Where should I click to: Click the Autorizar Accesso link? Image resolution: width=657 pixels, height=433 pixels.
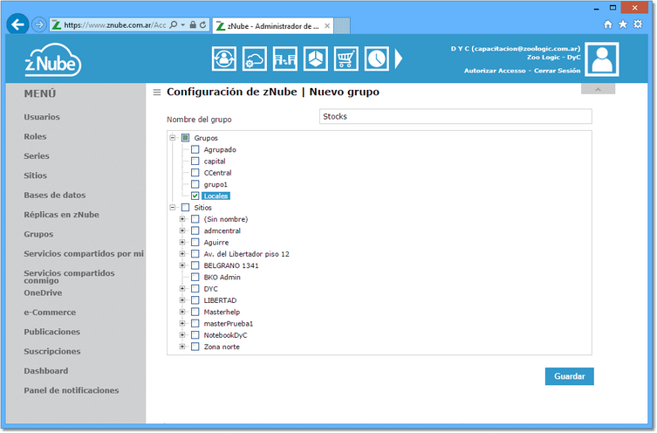click(495, 71)
